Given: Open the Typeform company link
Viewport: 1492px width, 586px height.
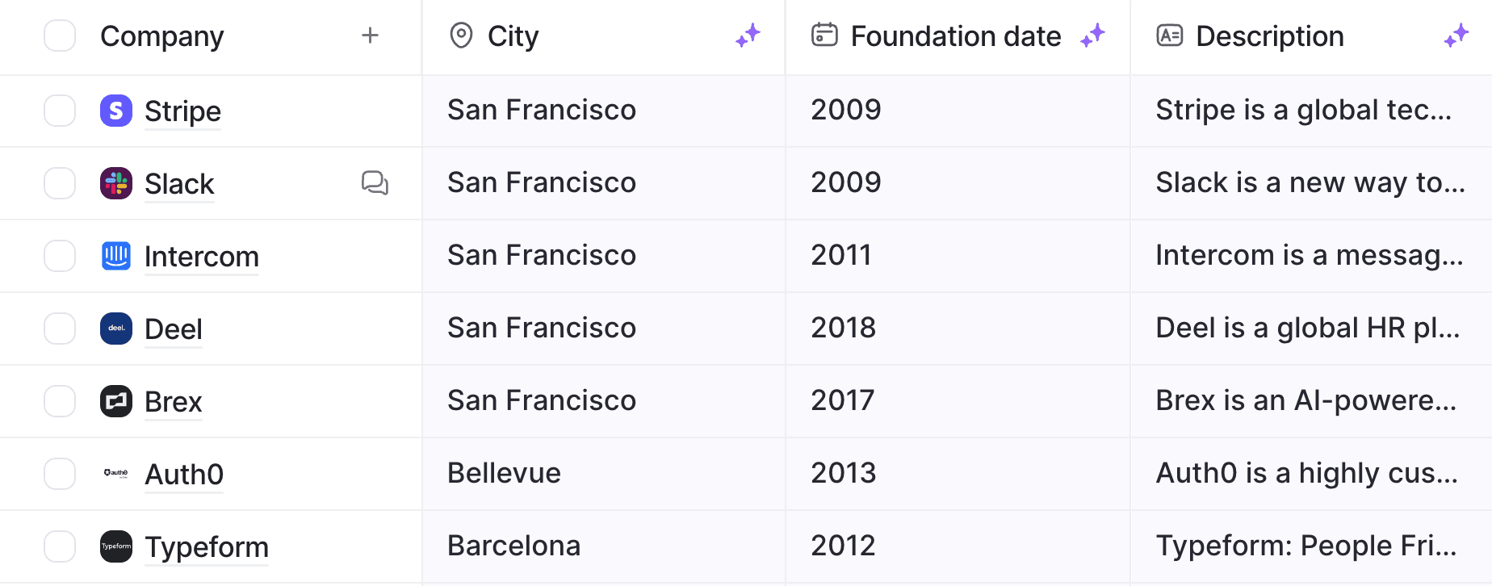Looking at the screenshot, I should 206,547.
